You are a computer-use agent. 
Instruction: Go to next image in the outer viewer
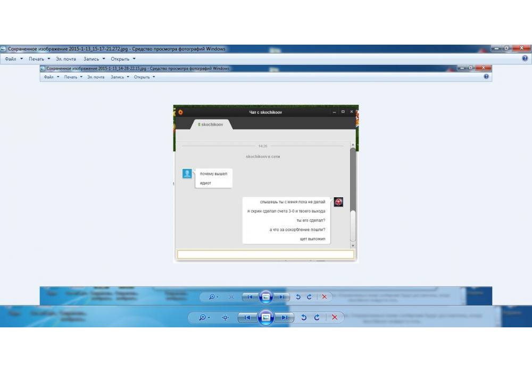click(x=284, y=317)
